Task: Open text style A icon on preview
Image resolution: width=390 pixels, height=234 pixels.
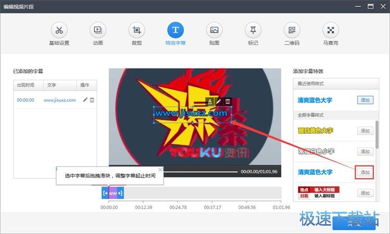Action: [x=210, y=101]
